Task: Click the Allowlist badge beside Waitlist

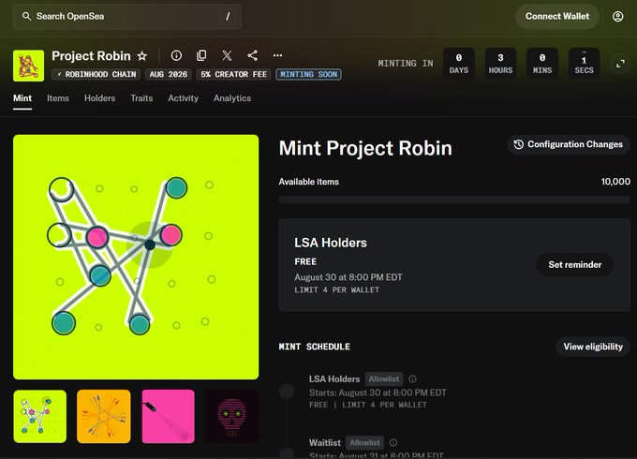Action: pyautogui.click(x=364, y=443)
